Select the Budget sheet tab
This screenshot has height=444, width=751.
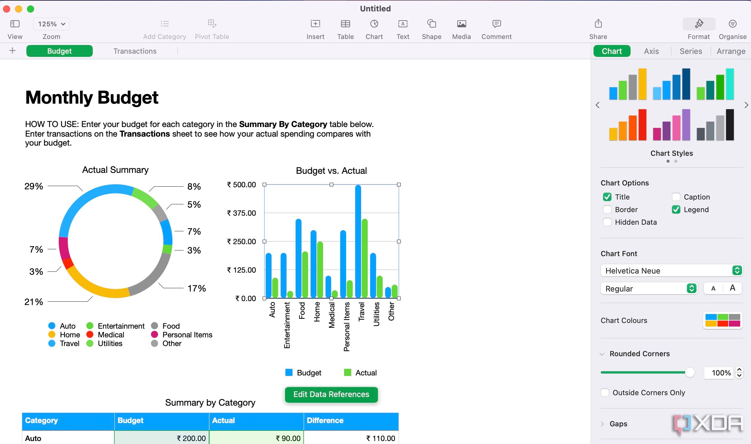[59, 51]
